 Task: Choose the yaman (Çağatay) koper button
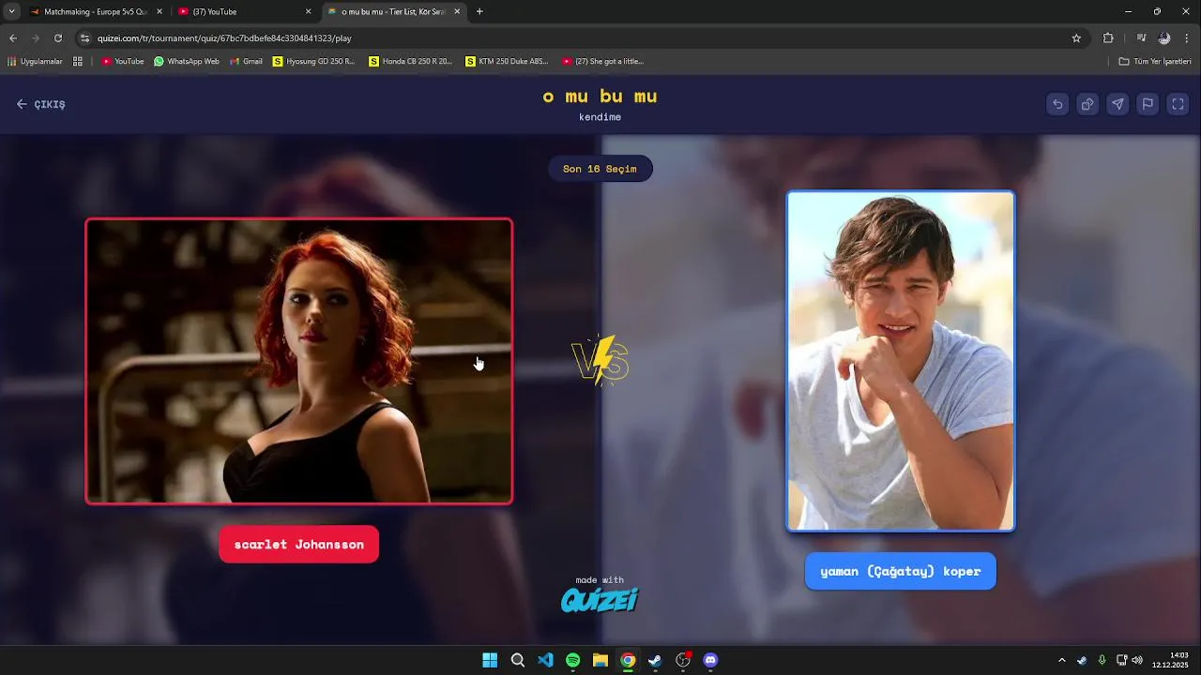click(x=900, y=571)
